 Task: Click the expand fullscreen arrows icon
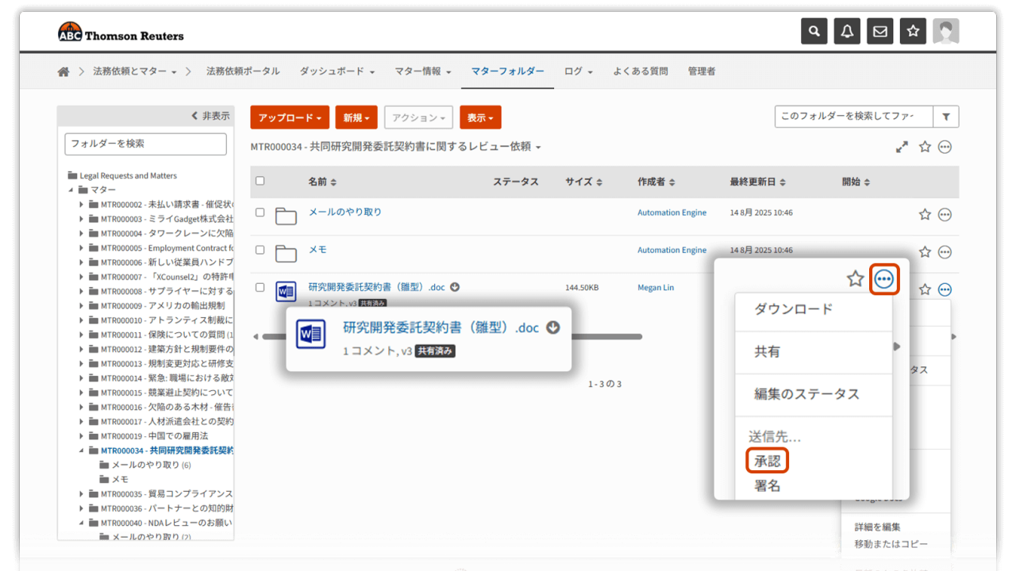902,147
